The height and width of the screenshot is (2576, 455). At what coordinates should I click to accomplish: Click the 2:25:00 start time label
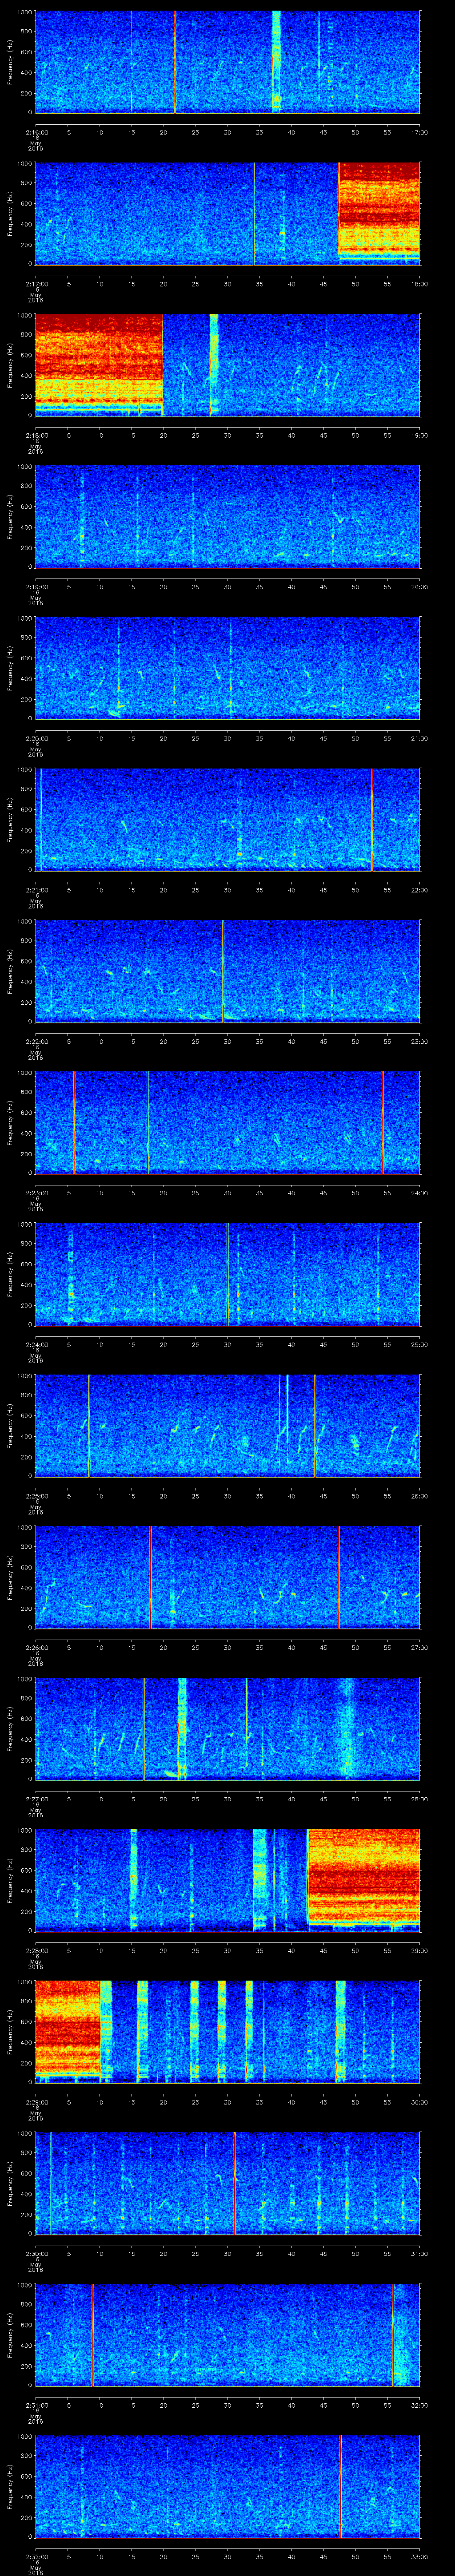36,1495
